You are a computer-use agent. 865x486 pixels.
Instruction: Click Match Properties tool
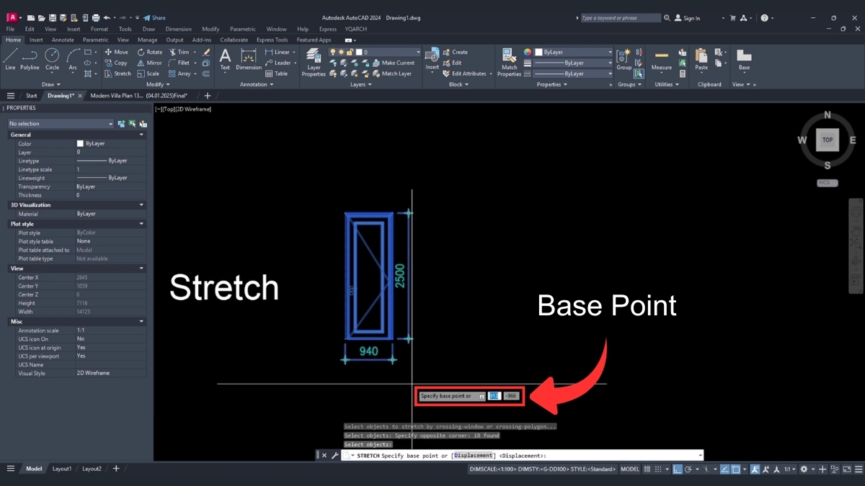[x=509, y=62]
